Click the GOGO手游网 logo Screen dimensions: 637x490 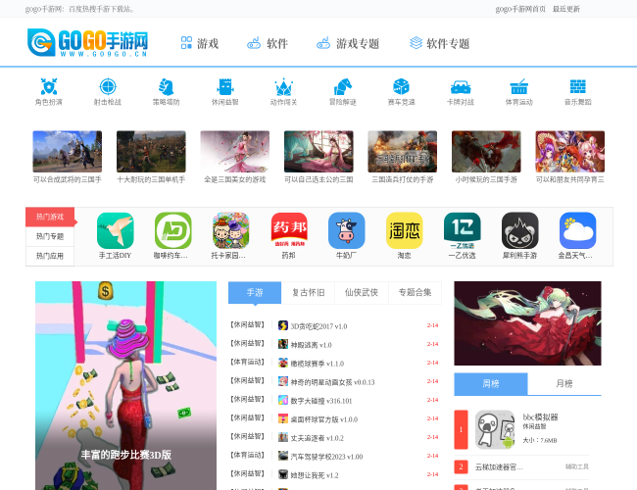pyautogui.click(x=87, y=42)
